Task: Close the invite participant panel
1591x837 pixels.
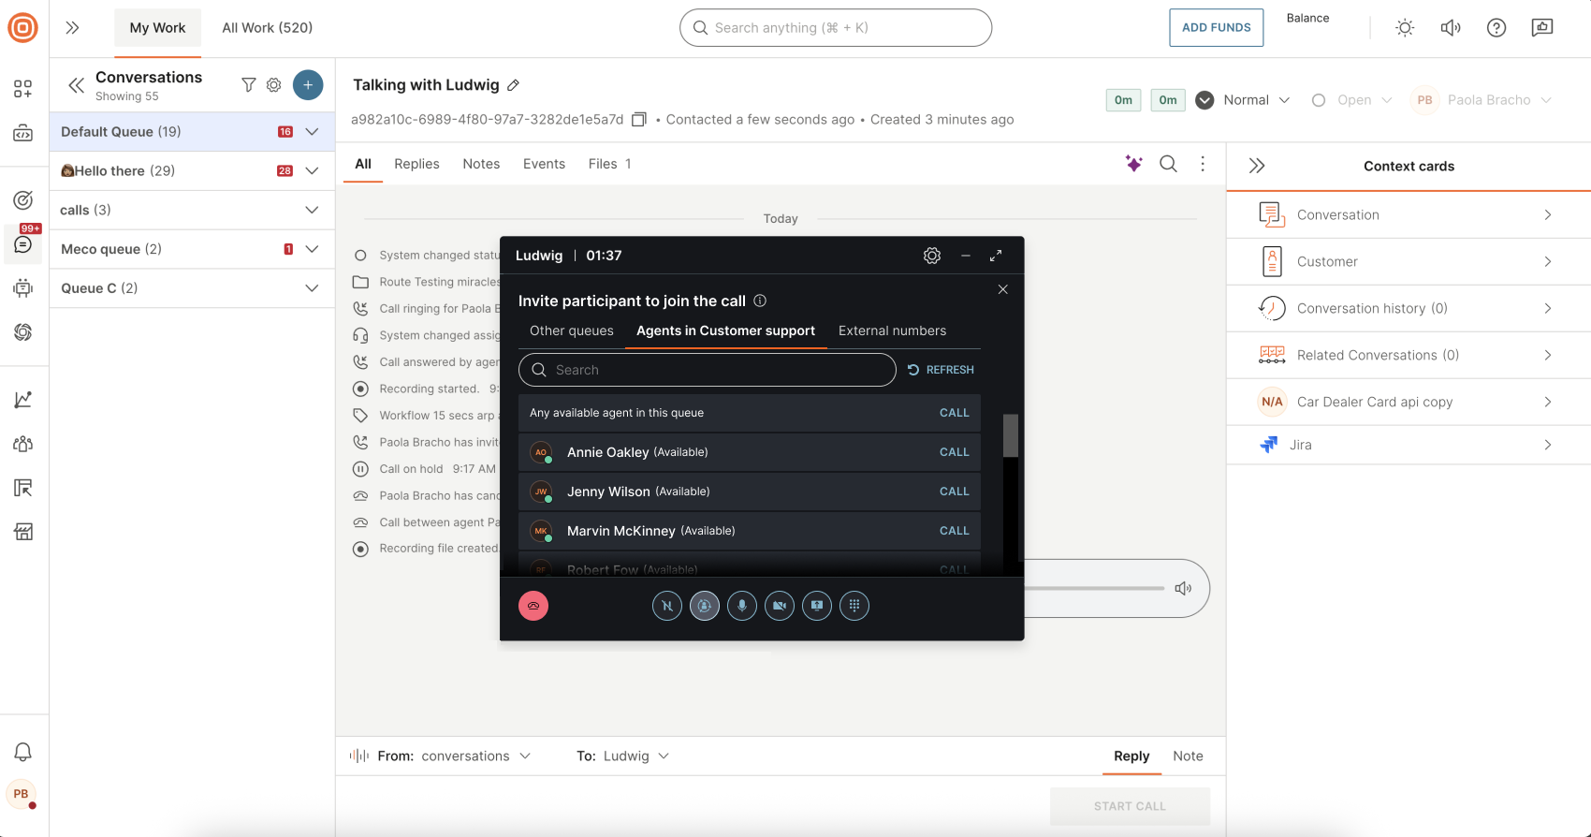Action: [x=1003, y=289]
